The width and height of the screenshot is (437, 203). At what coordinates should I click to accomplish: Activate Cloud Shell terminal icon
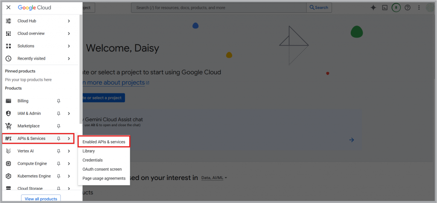tap(385, 8)
